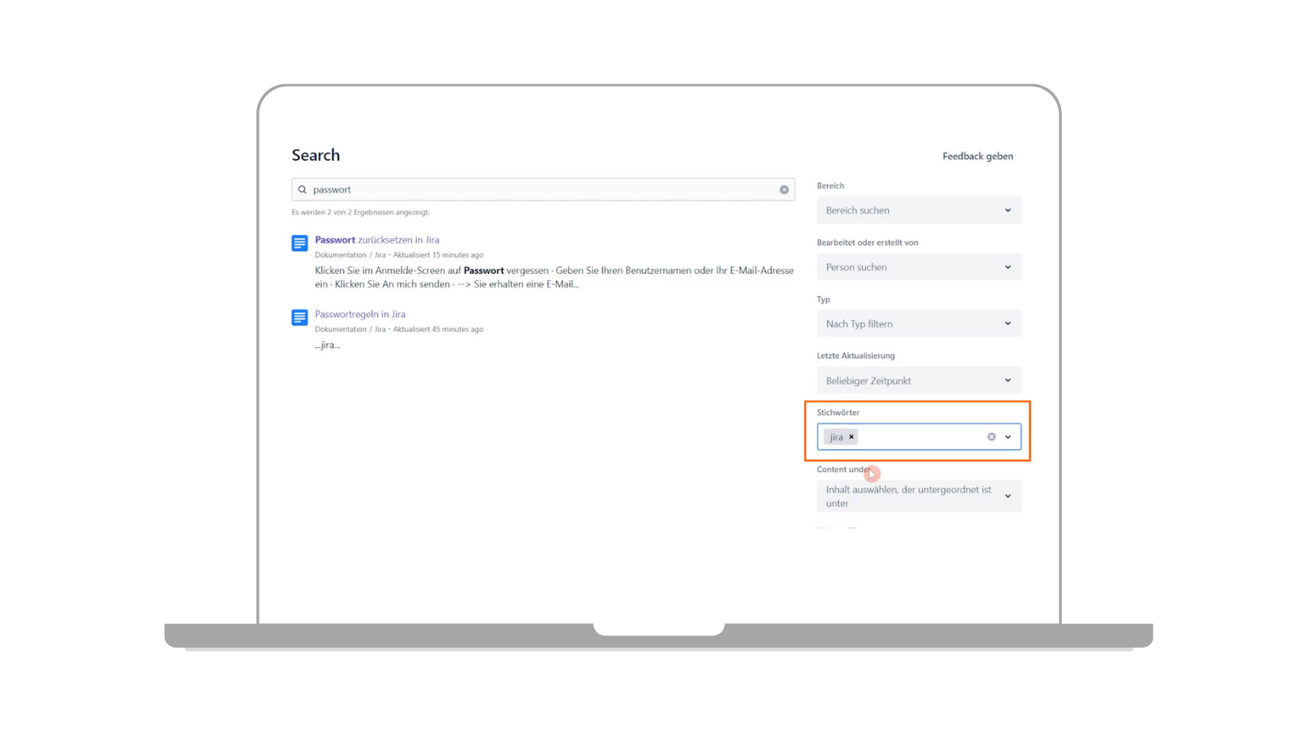Remove the 'jira' tag from Stichwörter
The height and width of the screenshot is (735, 1306).
[851, 437]
